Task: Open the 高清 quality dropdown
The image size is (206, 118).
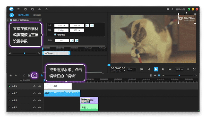Action: pyautogui.click(x=179, y=69)
